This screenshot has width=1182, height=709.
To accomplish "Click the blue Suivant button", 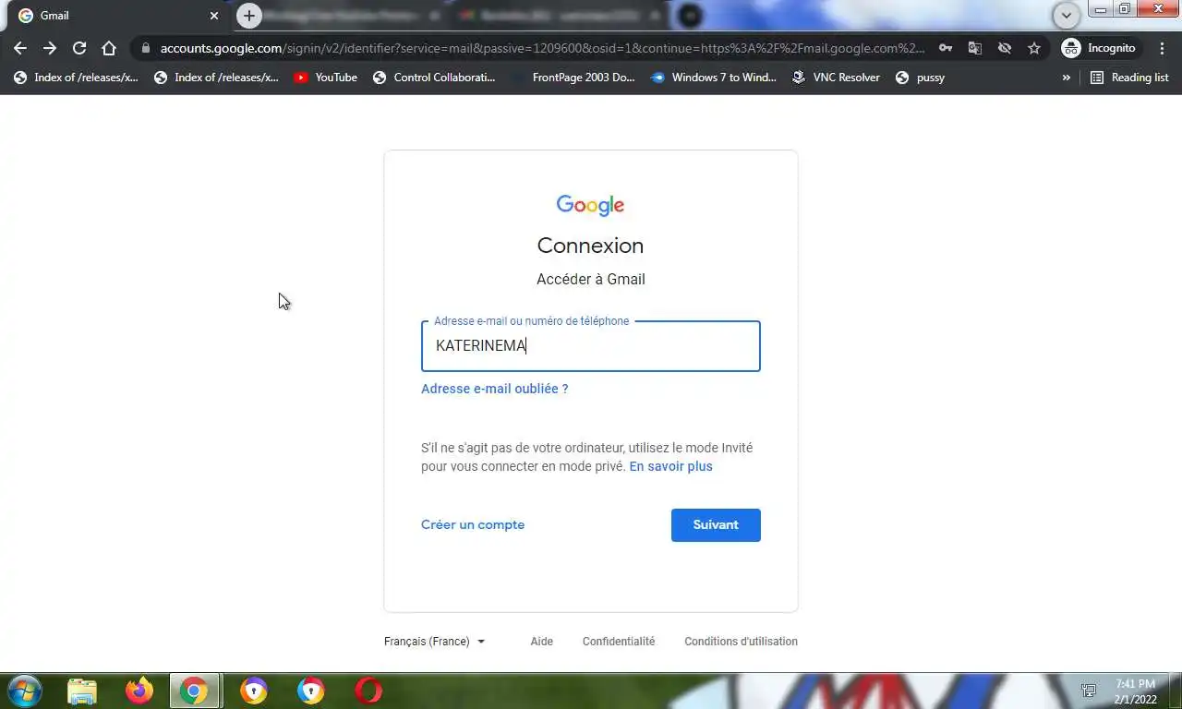I will (716, 525).
